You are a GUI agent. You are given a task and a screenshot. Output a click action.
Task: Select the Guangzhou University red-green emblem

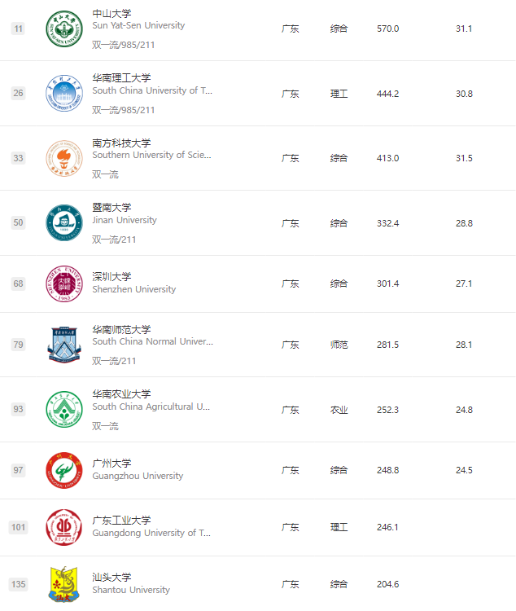64,470
